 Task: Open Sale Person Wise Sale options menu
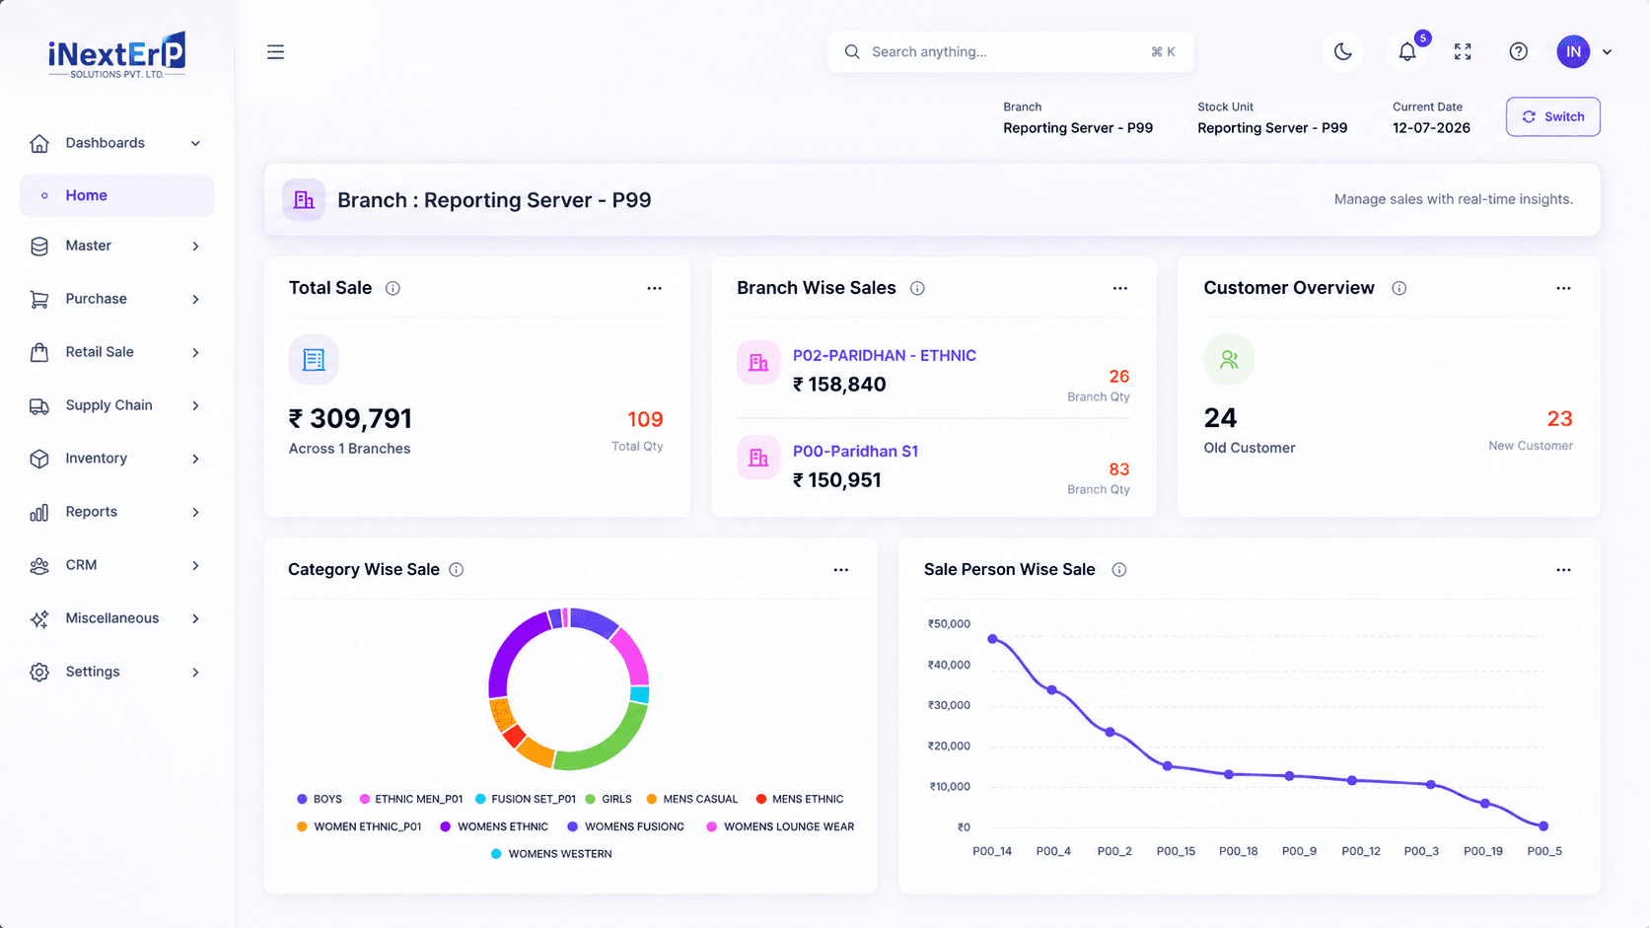[1563, 570]
